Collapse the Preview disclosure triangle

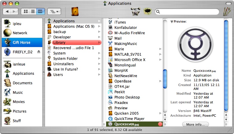point(172,22)
